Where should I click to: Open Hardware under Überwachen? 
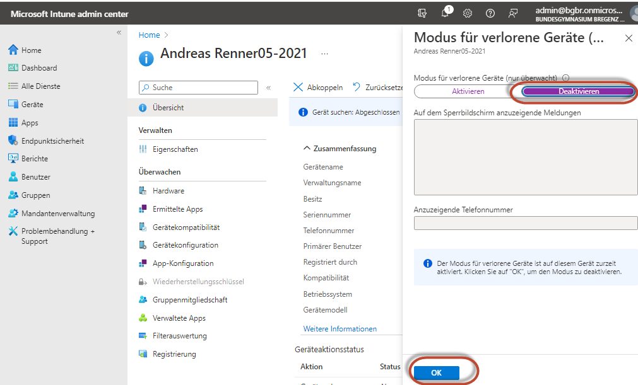tap(168, 191)
